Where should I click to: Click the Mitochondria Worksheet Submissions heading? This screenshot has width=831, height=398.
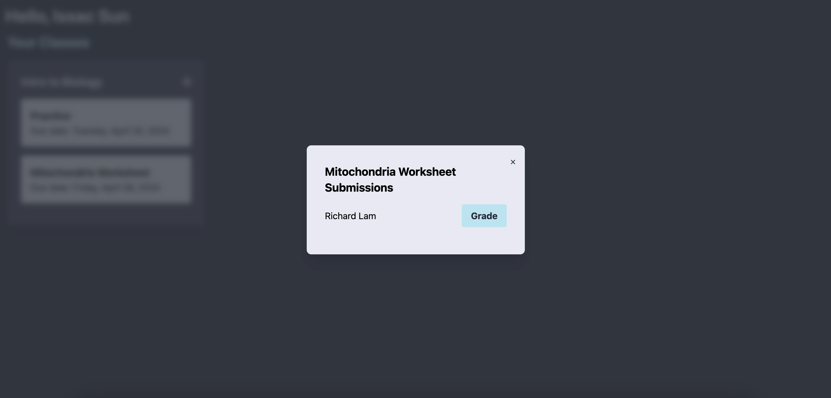tap(390, 180)
